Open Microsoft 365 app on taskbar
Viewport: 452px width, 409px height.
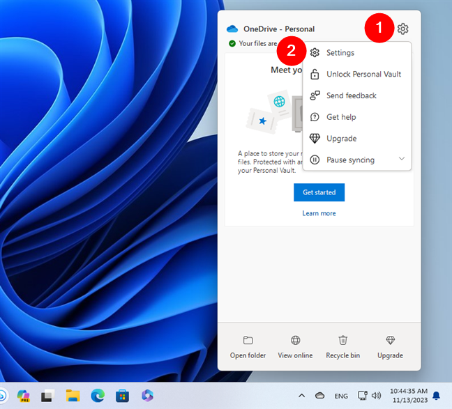(x=147, y=396)
